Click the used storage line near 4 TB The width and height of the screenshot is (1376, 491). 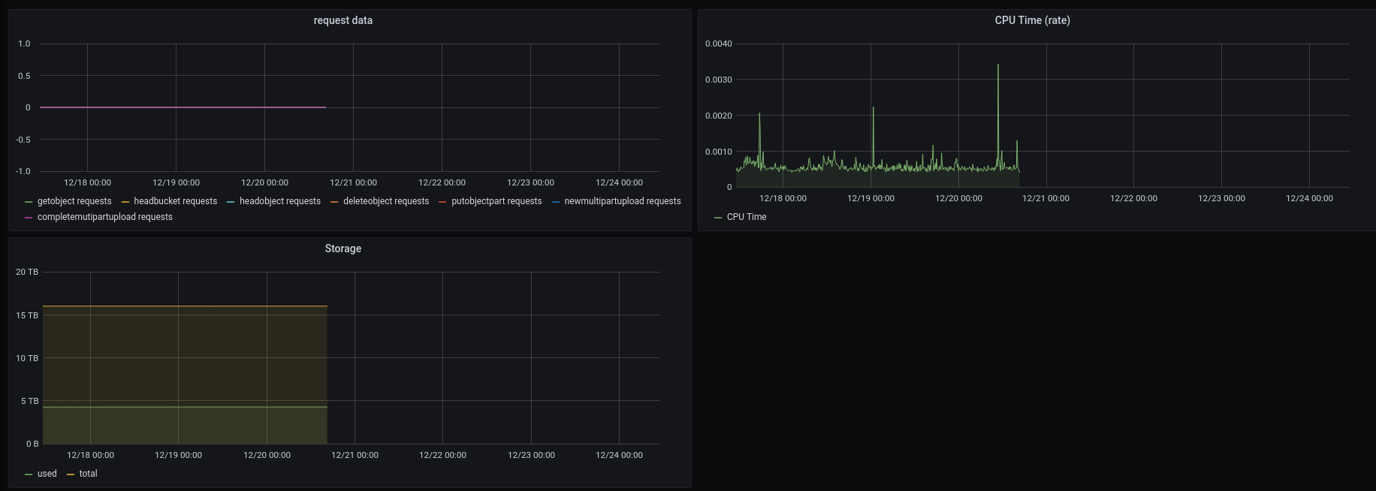[185, 407]
